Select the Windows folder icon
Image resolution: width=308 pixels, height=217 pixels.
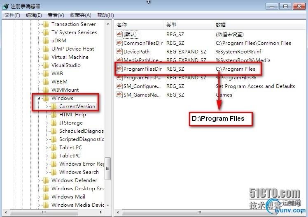[46, 98]
